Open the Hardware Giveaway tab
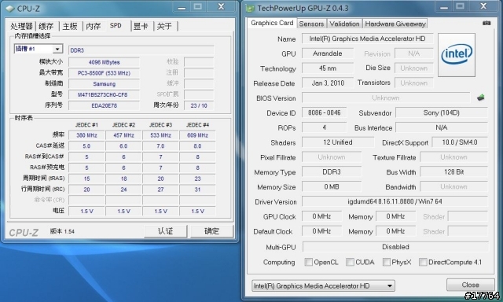This screenshot has width=503, height=302. pos(395,24)
